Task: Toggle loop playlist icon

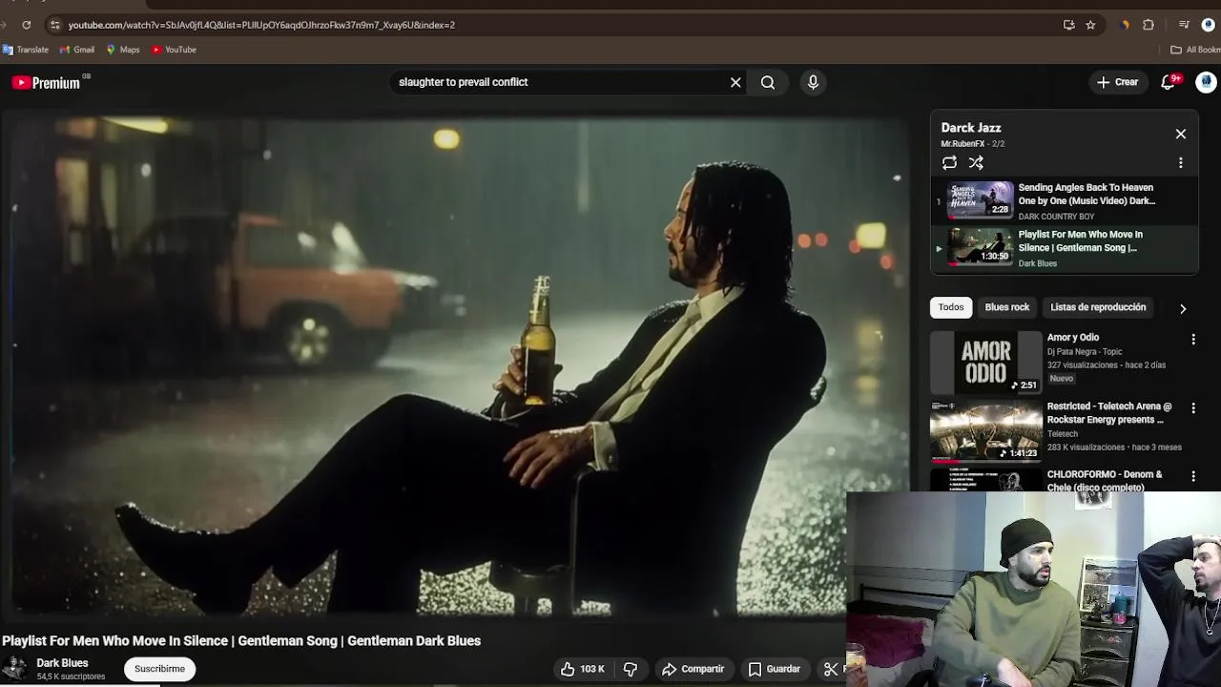Action: click(949, 163)
